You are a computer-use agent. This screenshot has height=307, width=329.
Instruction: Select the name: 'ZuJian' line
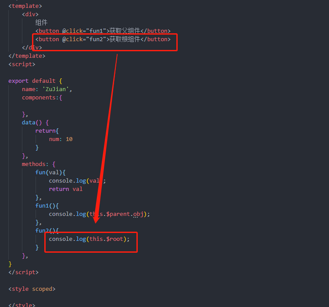pyautogui.click(x=47, y=89)
